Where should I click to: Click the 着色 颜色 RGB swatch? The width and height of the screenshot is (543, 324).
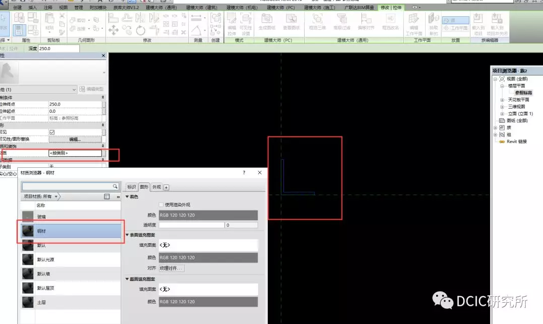point(208,215)
